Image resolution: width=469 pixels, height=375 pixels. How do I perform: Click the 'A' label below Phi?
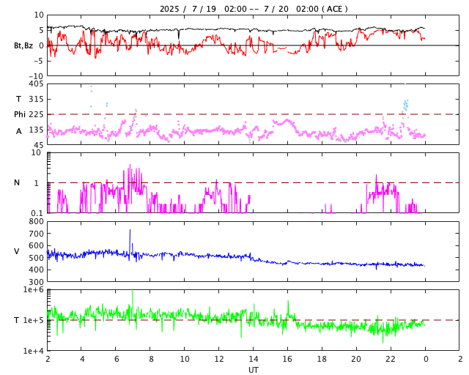click(x=19, y=131)
